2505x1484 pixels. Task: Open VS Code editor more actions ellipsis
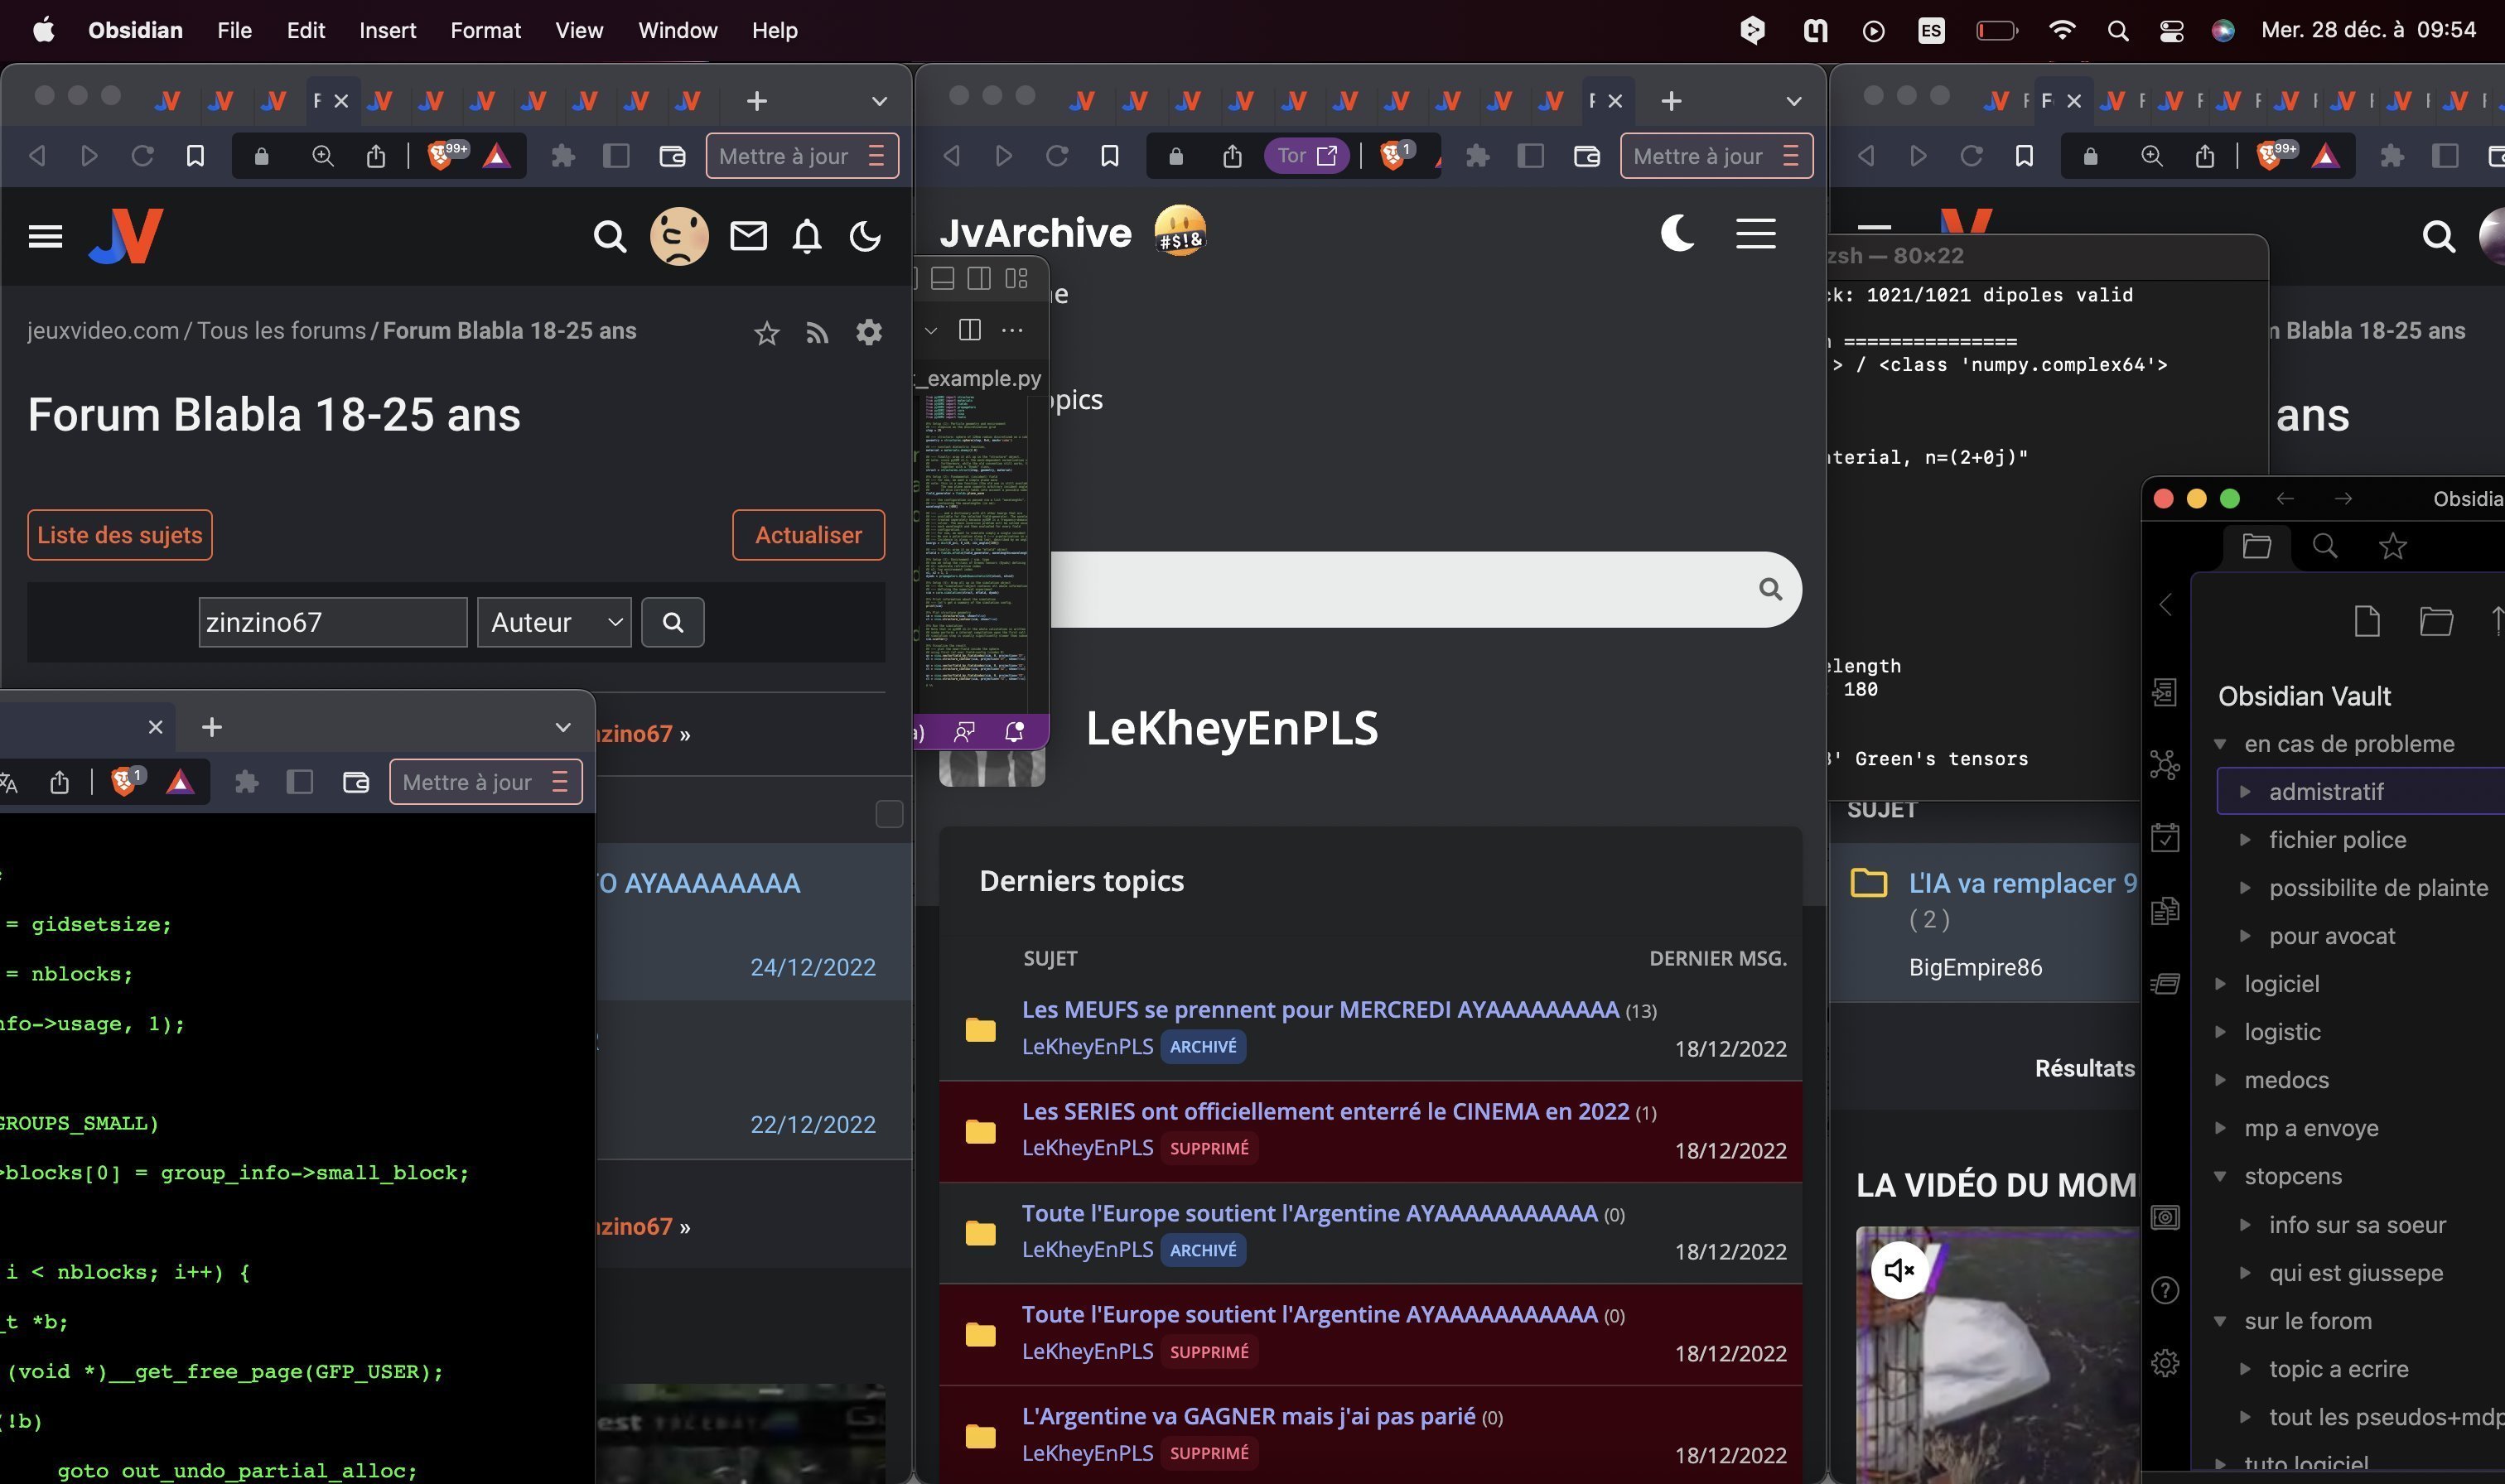point(1012,330)
